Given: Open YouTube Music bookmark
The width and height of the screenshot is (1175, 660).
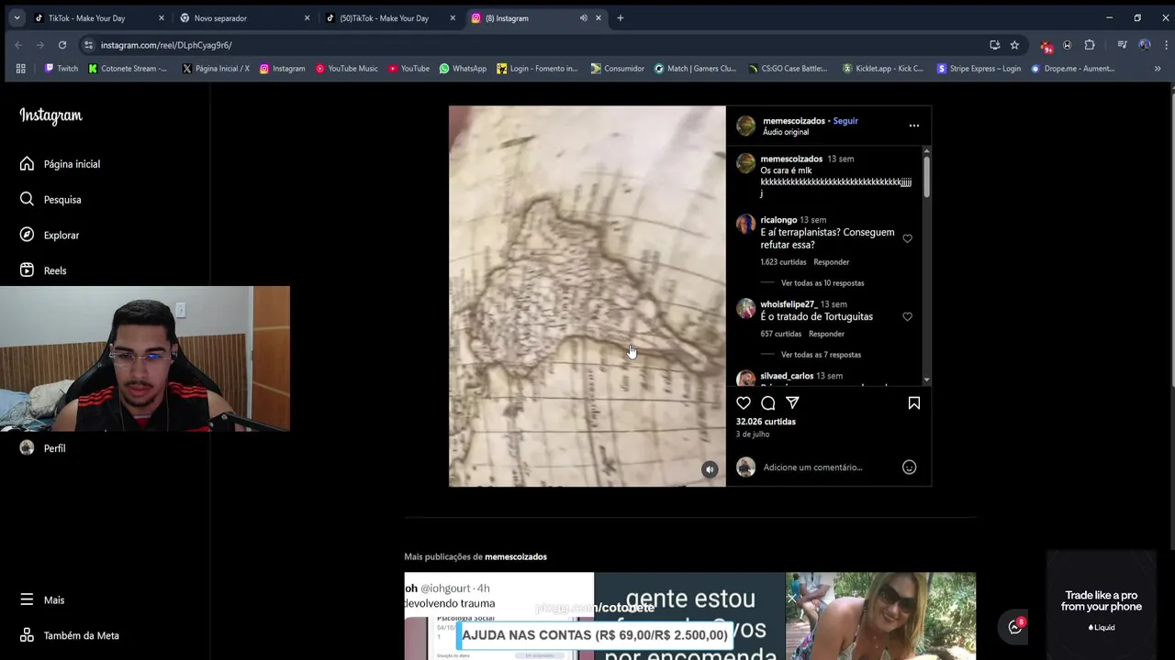Looking at the screenshot, I should [x=346, y=69].
